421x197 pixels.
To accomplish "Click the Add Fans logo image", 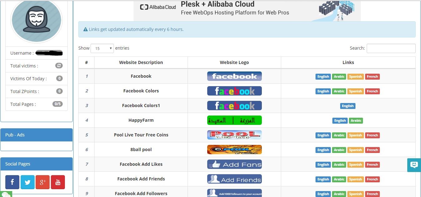I will tap(234, 164).
